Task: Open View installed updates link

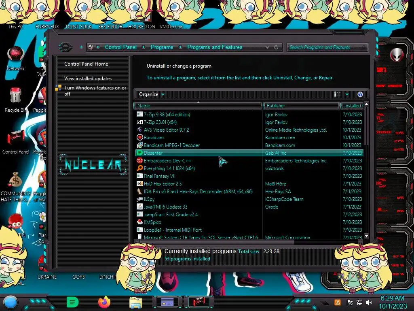Action: 88,79
